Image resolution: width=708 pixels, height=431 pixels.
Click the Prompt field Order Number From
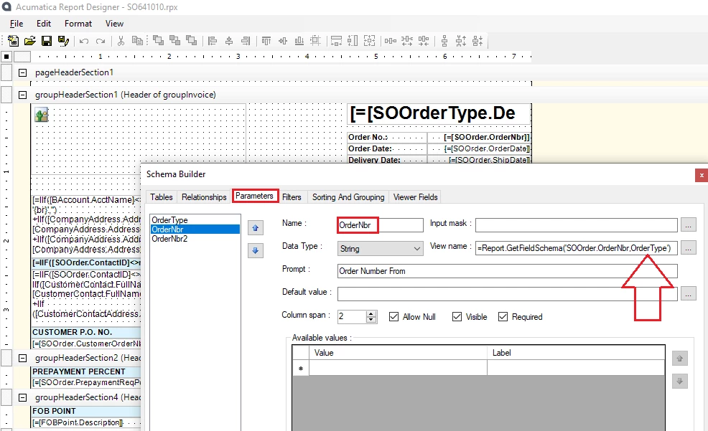point(507,271)
